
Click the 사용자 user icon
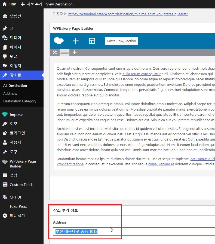[x=5, y=142]
